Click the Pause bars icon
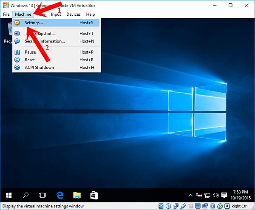This screenshot has height=210, width=255. tap(17, 52)
